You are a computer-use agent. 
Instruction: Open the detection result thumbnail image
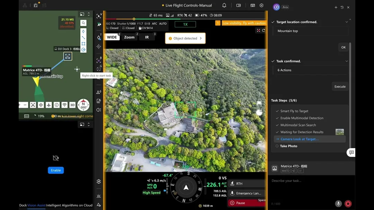point(340,132)
